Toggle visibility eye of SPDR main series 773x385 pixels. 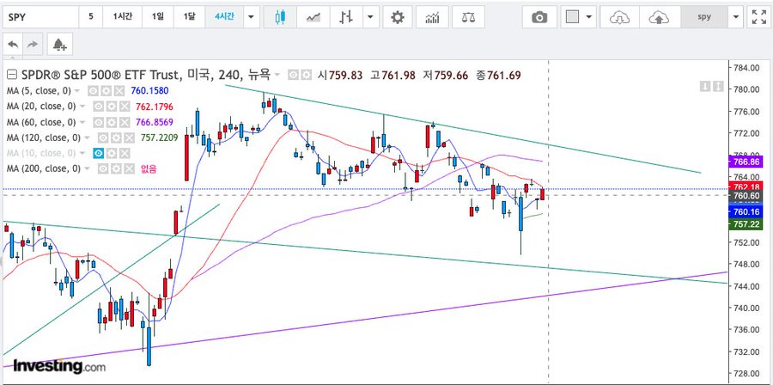coord(293,75)
